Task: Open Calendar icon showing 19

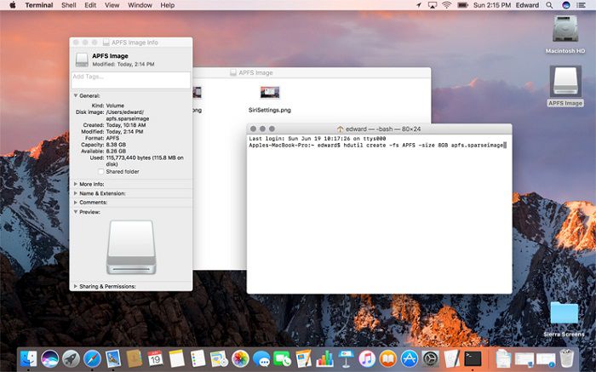Action: 156,358
